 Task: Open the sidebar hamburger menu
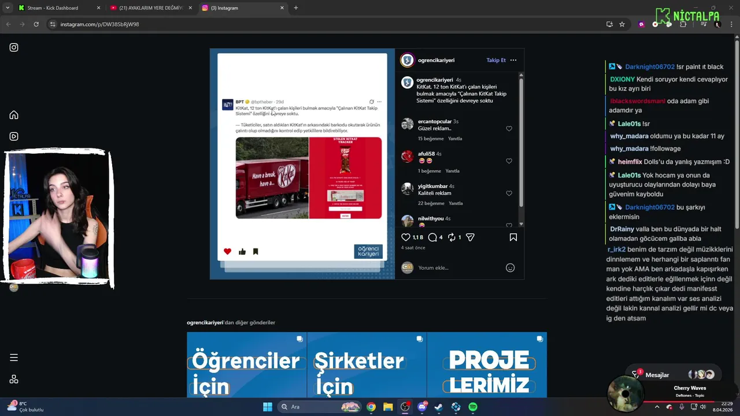pos(14,358)
